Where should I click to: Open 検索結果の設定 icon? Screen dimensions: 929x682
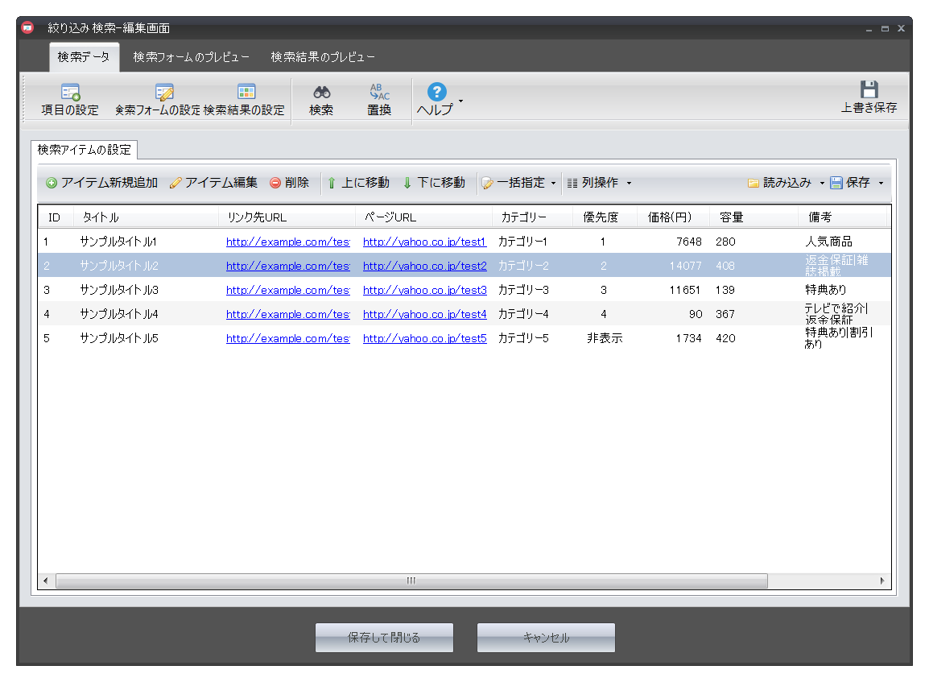(246, 92)
